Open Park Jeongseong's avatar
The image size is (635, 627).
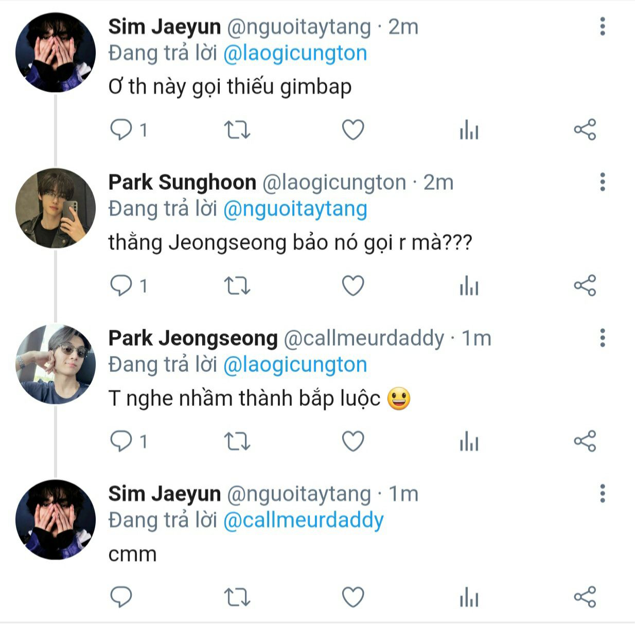click(56, 364)
